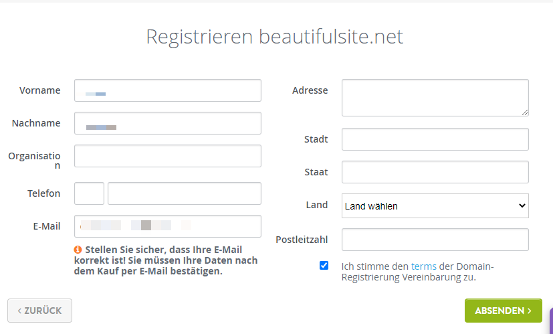The width and height of the screenshot is (553, 334).
Task: Click inside the Adresse text area
Action: [x=435, y=98]
